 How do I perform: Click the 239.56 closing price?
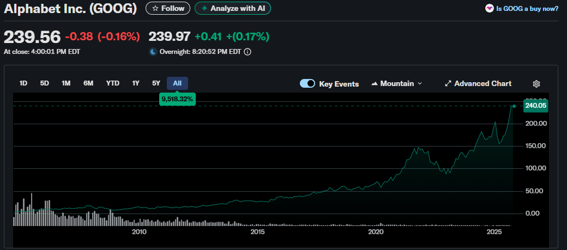(x=32, y=37)
